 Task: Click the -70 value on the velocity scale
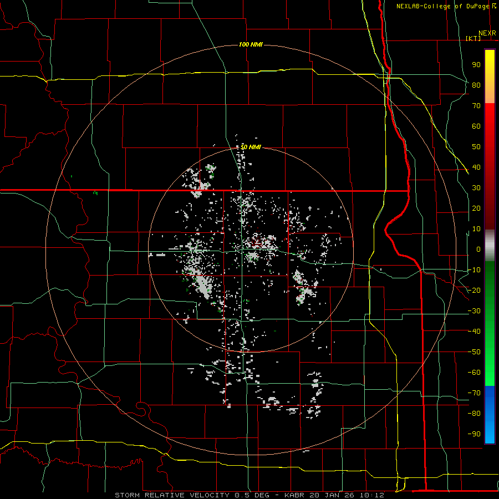(474, 393)
